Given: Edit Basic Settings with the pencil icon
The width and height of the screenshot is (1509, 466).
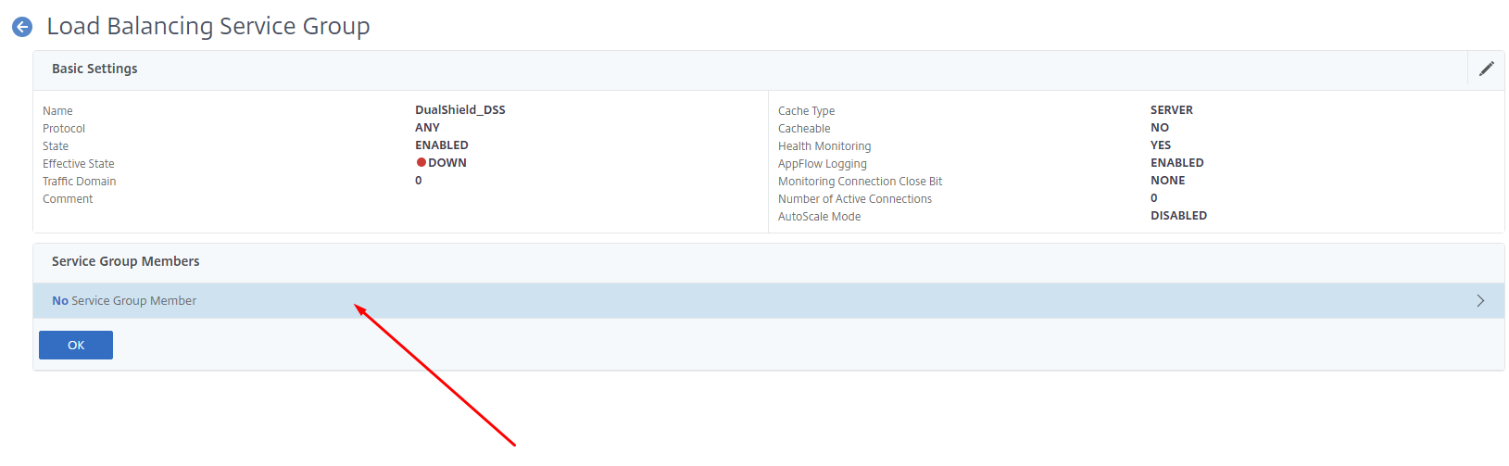Looking at the screenshot, I should (1486, 69).
